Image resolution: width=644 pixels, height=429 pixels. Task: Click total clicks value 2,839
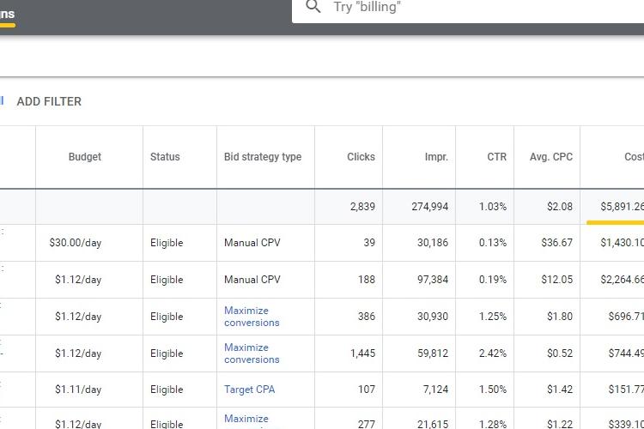click(362, 207)
